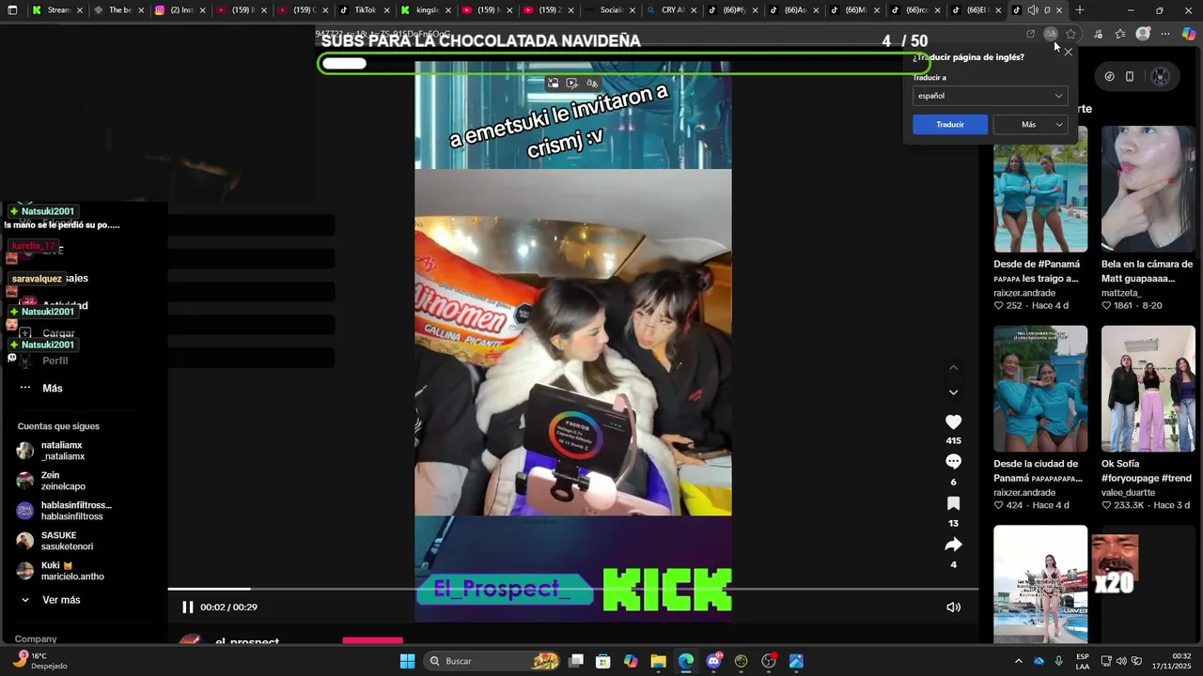Open Kuki maricielo.antho account
Screen dimensions: 1203x676
pos(60,571)
